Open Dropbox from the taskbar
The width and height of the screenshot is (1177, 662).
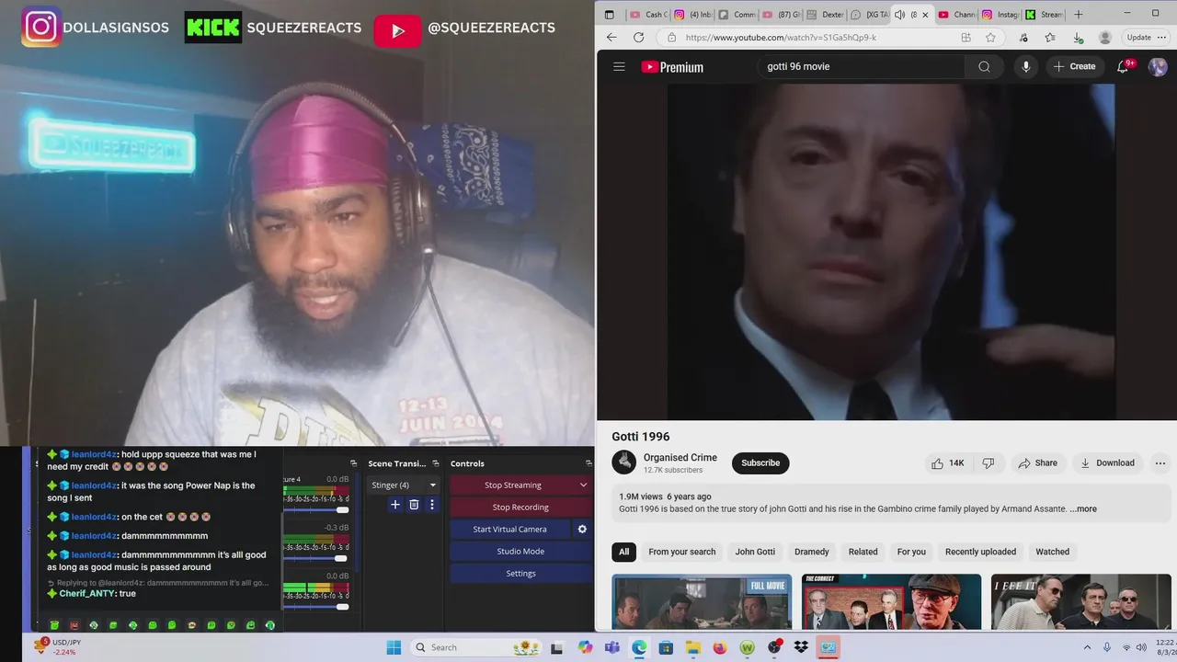point(801,647)
